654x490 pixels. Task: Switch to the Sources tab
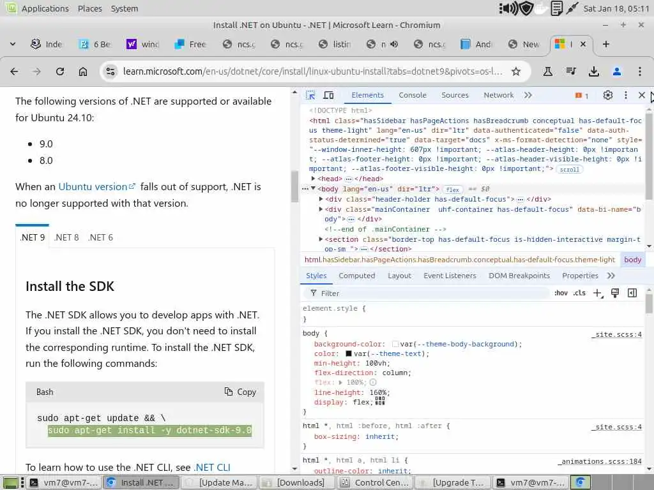455,96
